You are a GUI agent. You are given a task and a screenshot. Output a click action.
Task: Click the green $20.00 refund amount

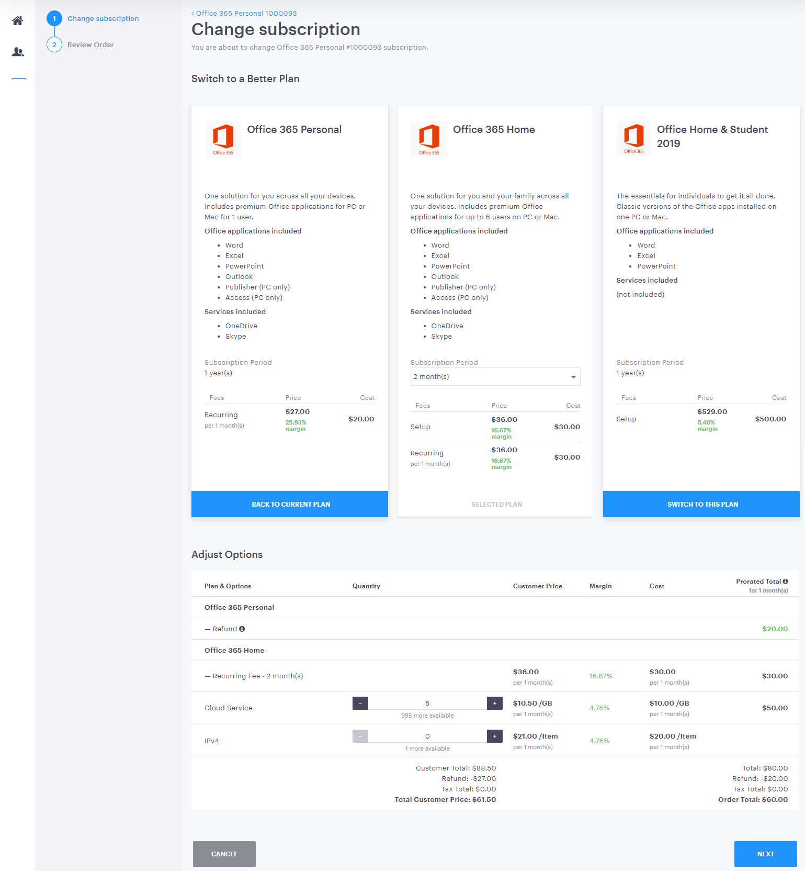775,629
